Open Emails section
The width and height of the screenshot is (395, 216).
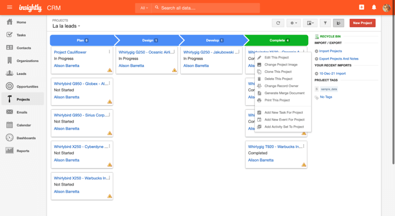pyautogui.click(x=22, y=112)
